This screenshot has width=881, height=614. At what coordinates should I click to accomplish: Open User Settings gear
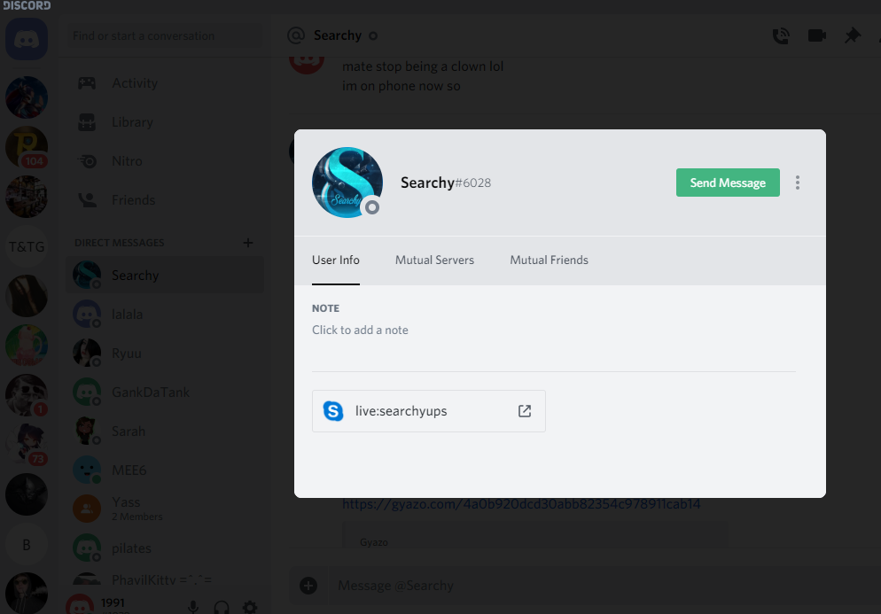tap(250, 607)
